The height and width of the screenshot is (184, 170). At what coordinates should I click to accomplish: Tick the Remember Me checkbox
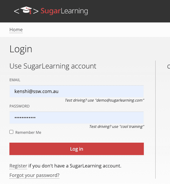click(11, 132)
